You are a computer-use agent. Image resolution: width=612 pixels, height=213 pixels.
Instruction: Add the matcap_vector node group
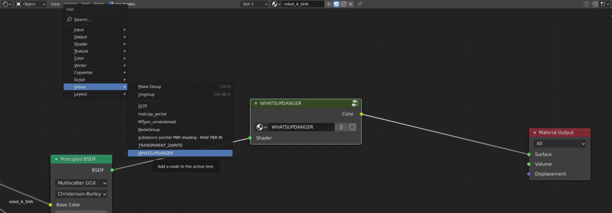pos(180,114)
